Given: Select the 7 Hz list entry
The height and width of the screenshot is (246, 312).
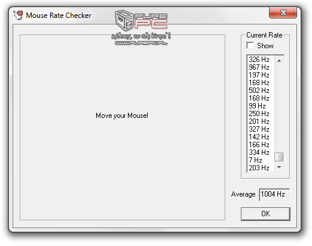Looking at the screenshot, I should click(261, 160).
